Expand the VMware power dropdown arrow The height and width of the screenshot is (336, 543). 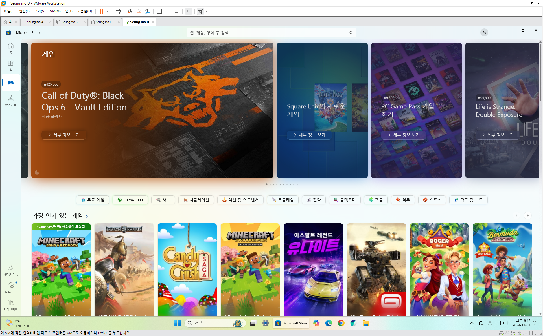pos(108,11)
